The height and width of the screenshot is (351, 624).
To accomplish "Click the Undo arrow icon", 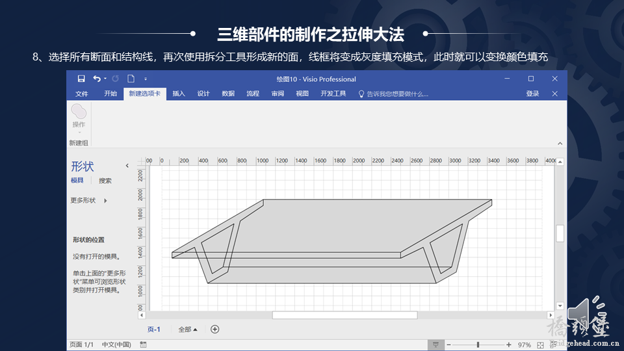I will [96, 79].
